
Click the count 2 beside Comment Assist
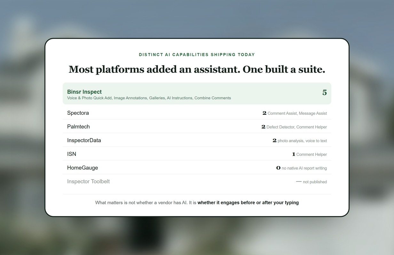coord(264,113)
